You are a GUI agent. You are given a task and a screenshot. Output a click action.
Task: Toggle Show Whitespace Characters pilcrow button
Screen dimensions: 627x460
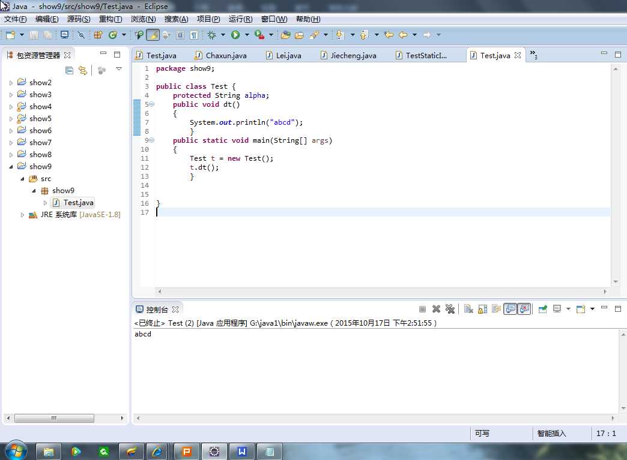[x=194, y=35]
